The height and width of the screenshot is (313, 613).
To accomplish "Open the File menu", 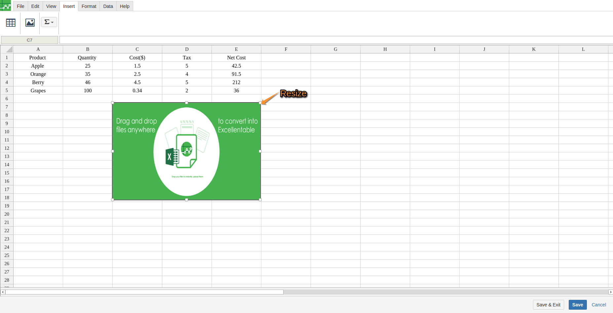I will [20, 6].
